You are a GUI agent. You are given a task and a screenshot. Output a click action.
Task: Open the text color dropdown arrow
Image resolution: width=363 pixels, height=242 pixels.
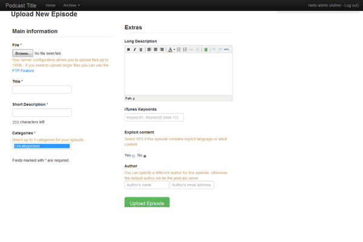click(x=174, y=49)
